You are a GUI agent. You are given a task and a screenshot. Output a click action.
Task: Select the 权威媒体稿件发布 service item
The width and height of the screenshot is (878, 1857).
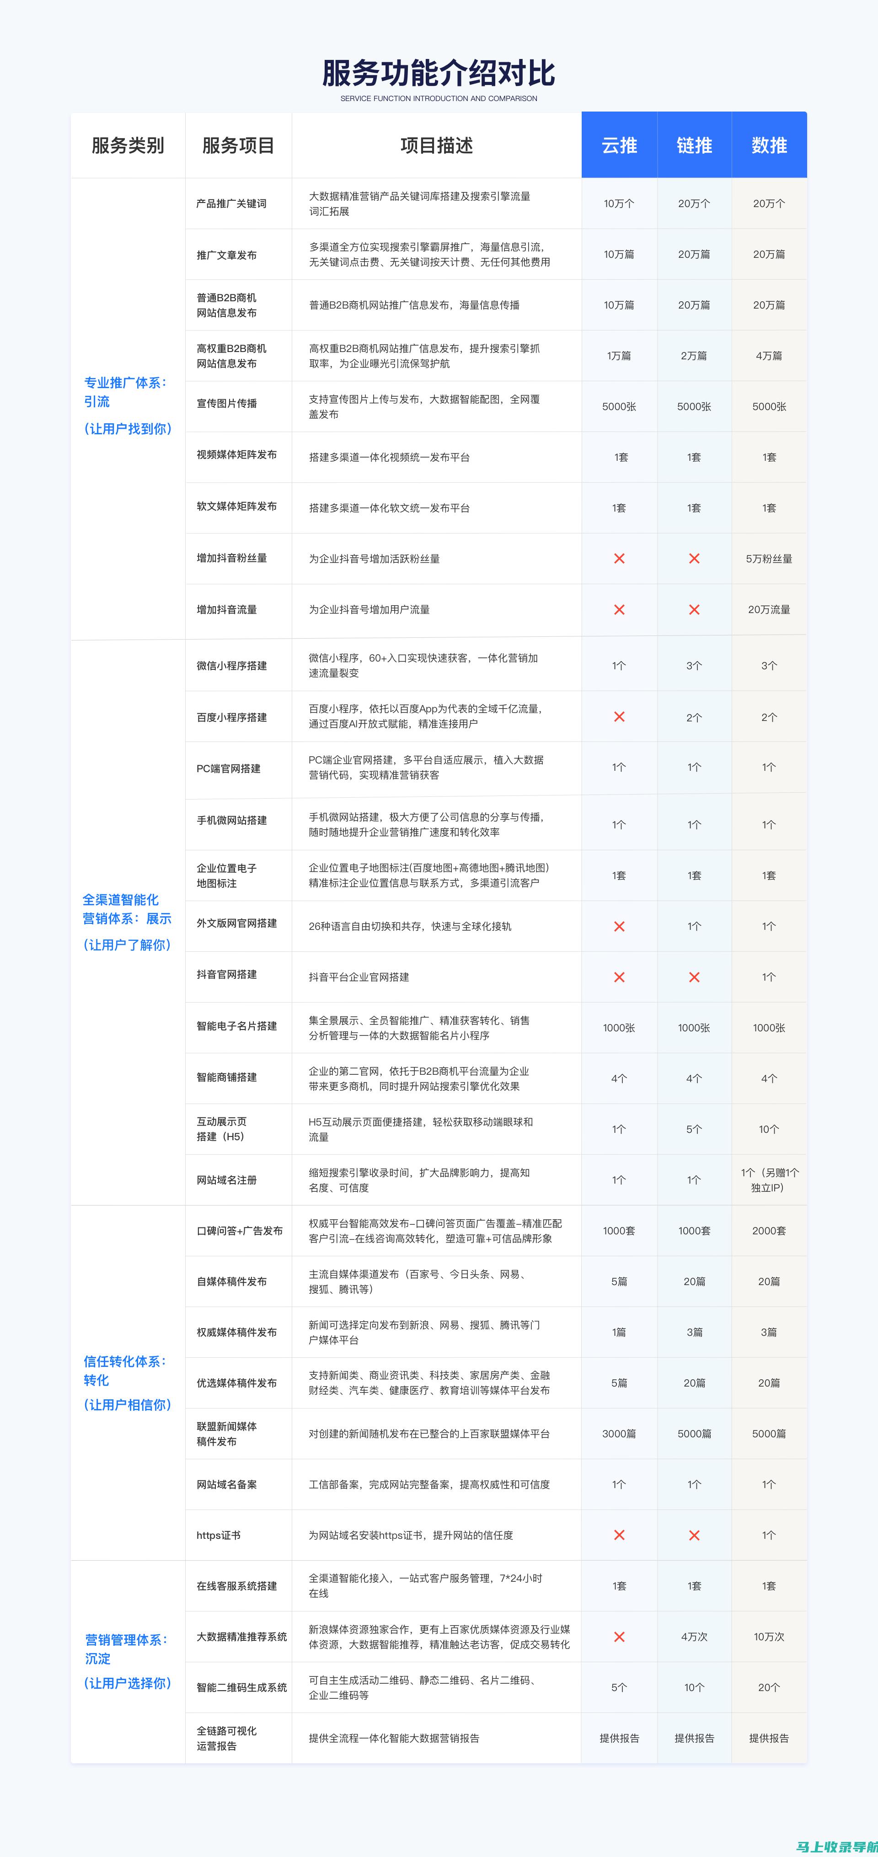(236, 1332)
